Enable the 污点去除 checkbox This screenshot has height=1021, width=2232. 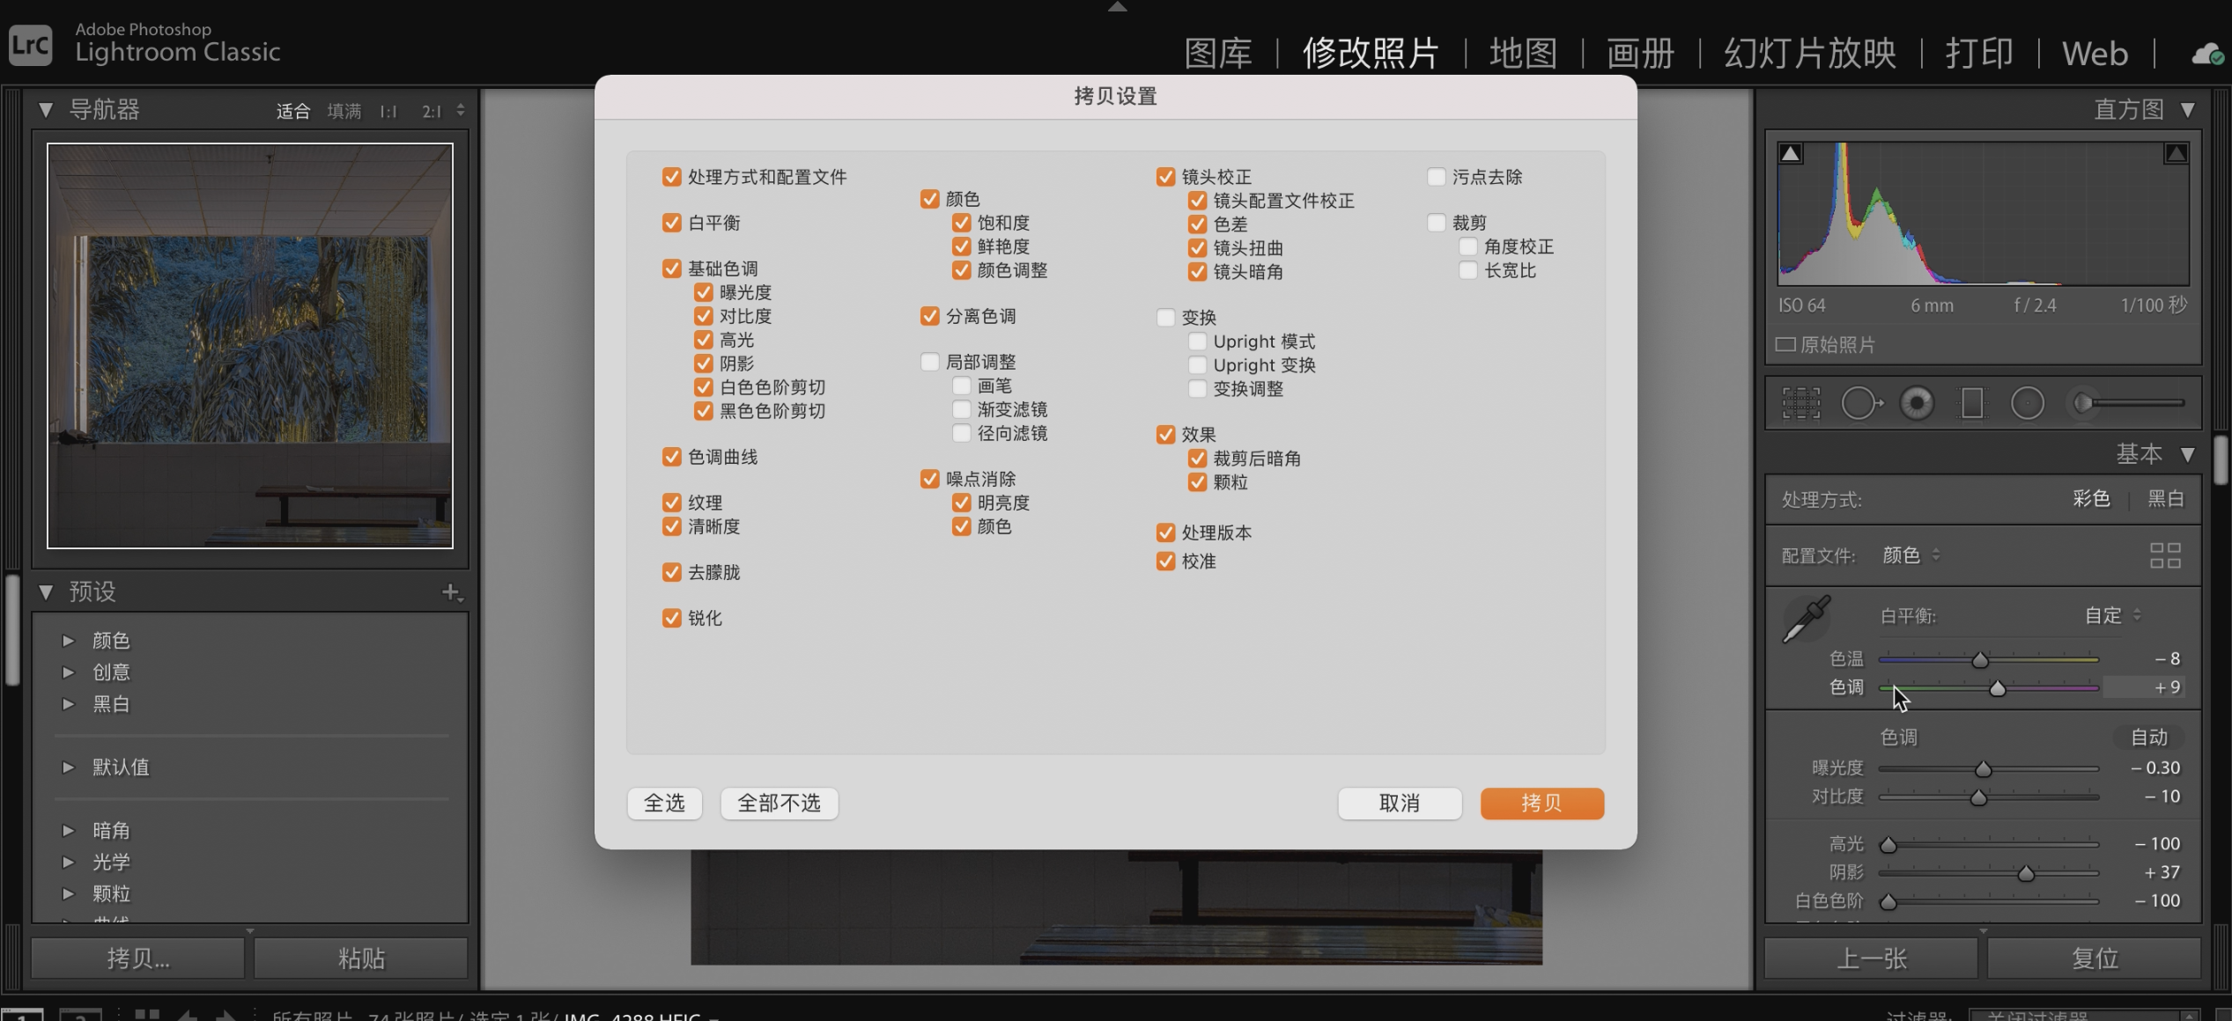(x=1436, y=177)
